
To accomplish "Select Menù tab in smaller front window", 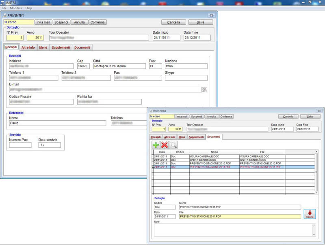I will [x=182, y=137].
